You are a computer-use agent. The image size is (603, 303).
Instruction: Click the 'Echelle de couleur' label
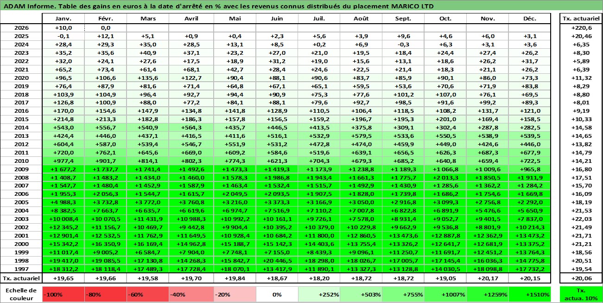coord(21,294)
